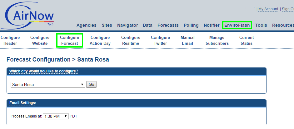This screenshot has width=294, height=129.
Task: Open the Sites menu
Action: click(x=107, y=25)
